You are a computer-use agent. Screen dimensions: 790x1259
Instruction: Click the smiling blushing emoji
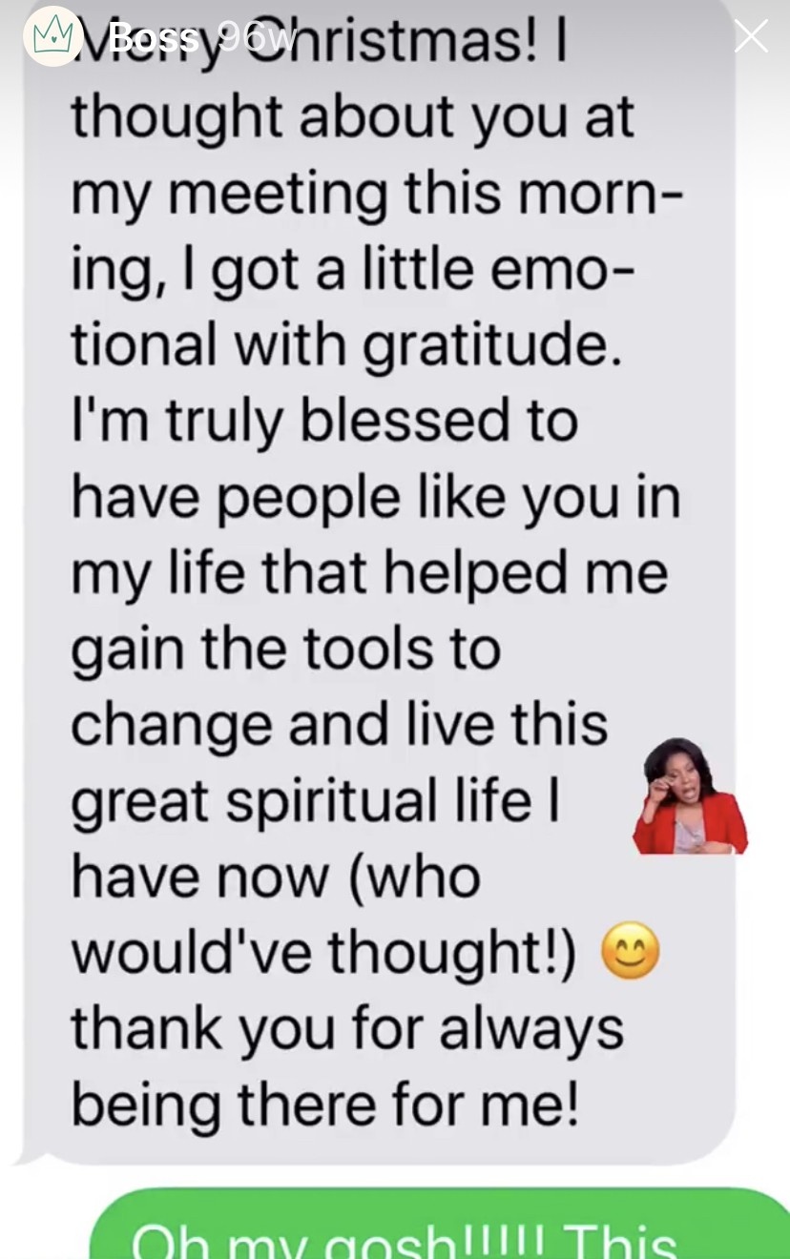tap(630, 951)
